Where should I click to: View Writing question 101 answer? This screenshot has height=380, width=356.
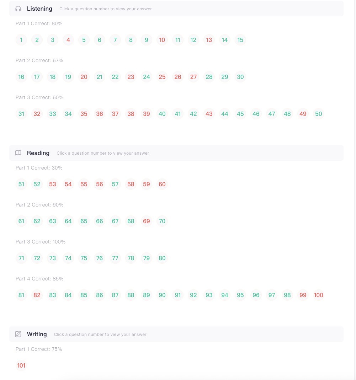[21, 365]
